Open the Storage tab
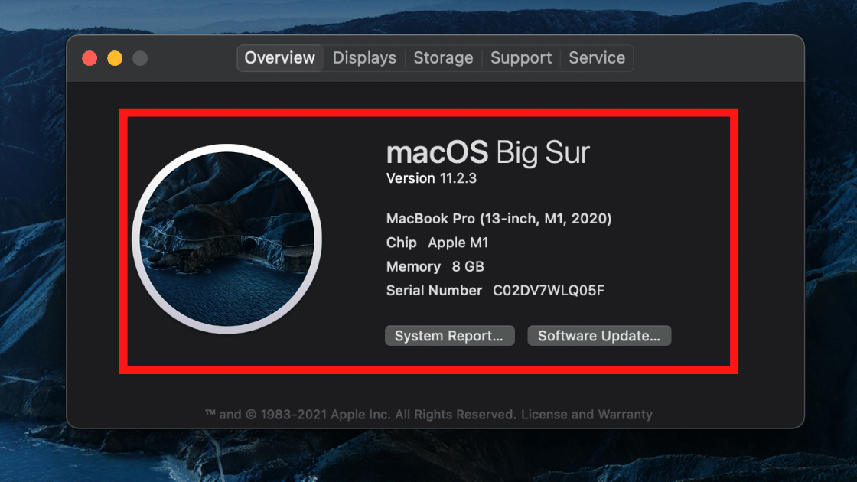 click(x=443, y=58)
